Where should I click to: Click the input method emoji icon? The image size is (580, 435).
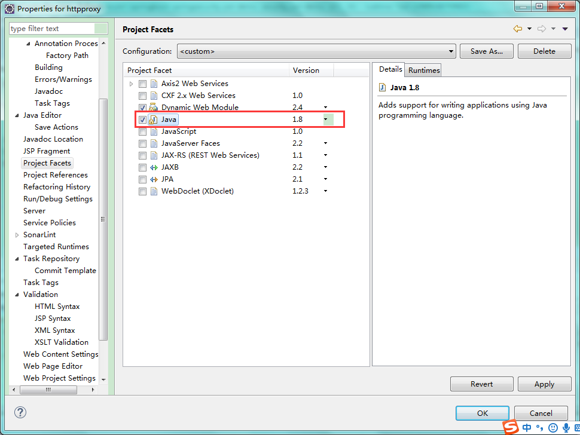pos(553,428)
